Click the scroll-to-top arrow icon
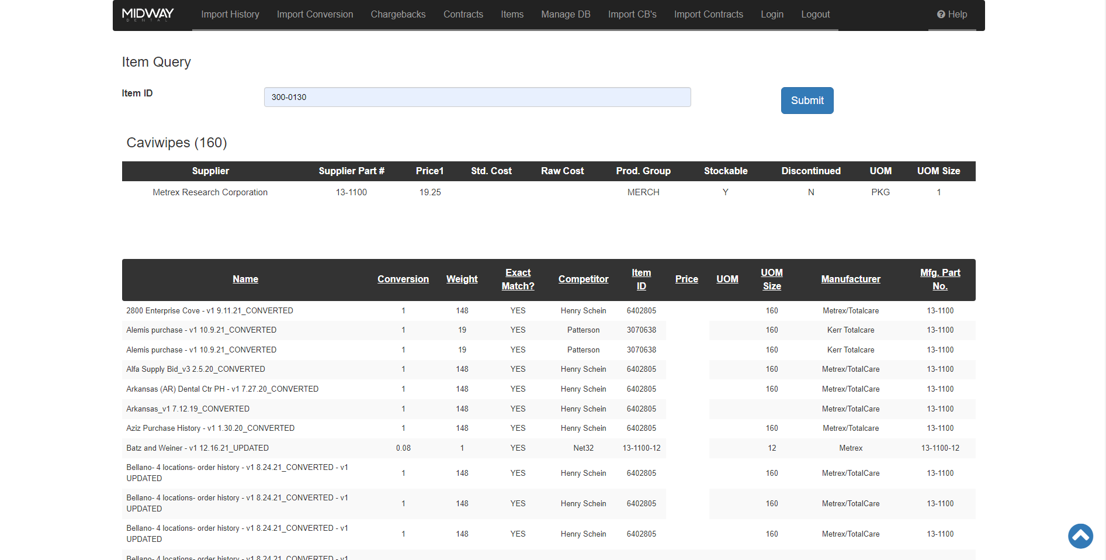 1080,536
